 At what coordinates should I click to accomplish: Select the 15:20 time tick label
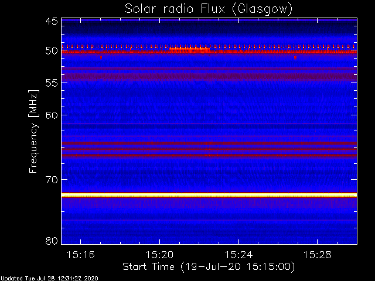159,255
